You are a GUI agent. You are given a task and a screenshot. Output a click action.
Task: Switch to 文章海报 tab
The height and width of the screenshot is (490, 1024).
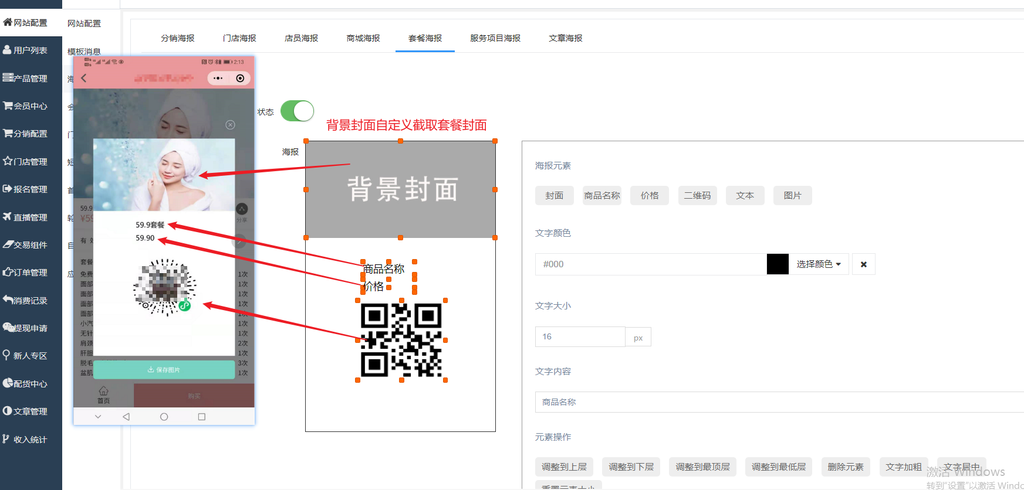pyautogui.click(x=566, y=38)
